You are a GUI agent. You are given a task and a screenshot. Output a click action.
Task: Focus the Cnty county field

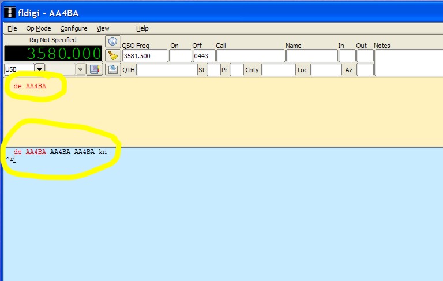[x=278, y=70]
